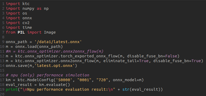Viewport: 206px width, 96px height.
Task: Click 'eliminate_tail=True' argument
Action: click(x=126, y=61)
